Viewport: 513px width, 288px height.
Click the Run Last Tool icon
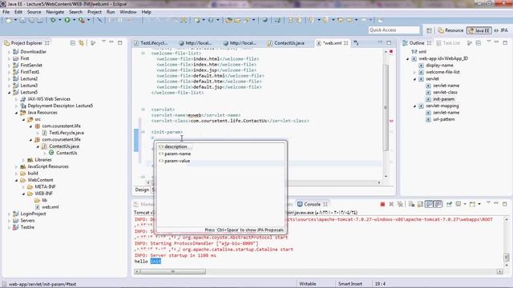pyautogui.click(x=82, y=20)
